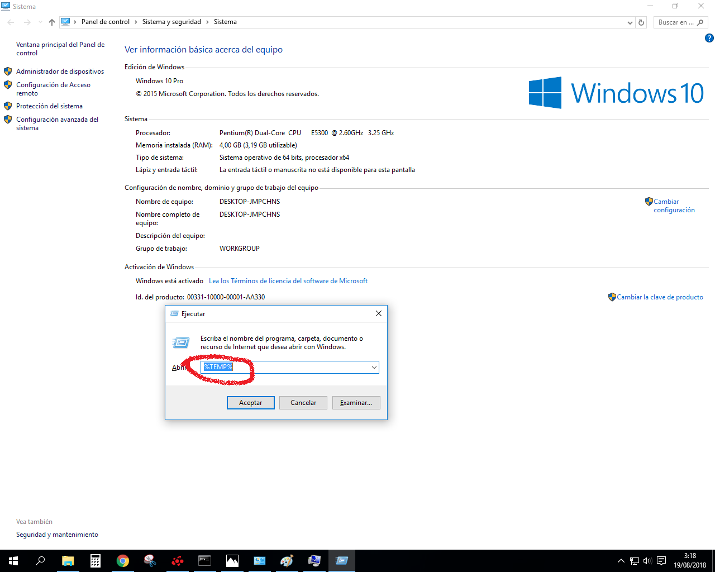Image resolution: width=715 pixels, height=572 pixels.
Task: Switch to Command Prompt in the taskbar
Action: click(x=204, y=561)
